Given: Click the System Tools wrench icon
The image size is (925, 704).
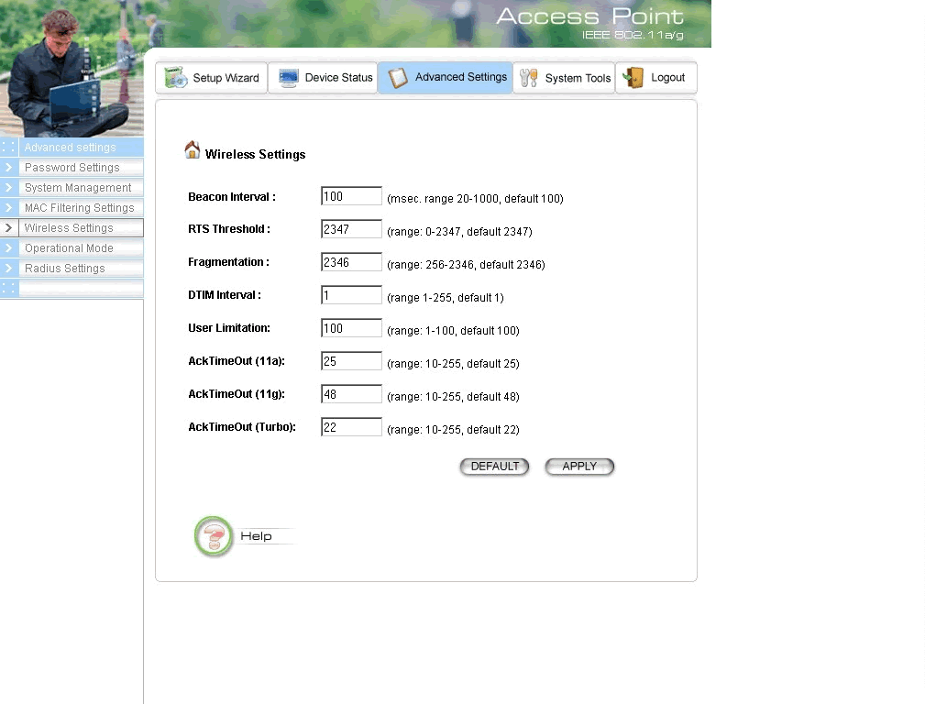Looking at the screenshot, I should [x=529, y=78].
